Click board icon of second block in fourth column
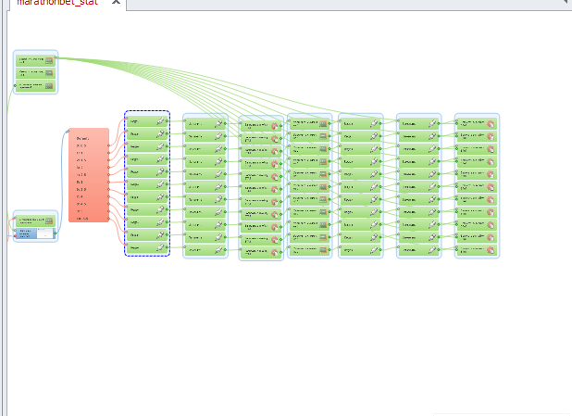The width and height of the screenshot is (572, 416). coord(323,136)
